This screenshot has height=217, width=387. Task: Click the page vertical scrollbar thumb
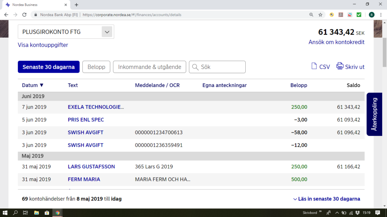tap(384, 52)
